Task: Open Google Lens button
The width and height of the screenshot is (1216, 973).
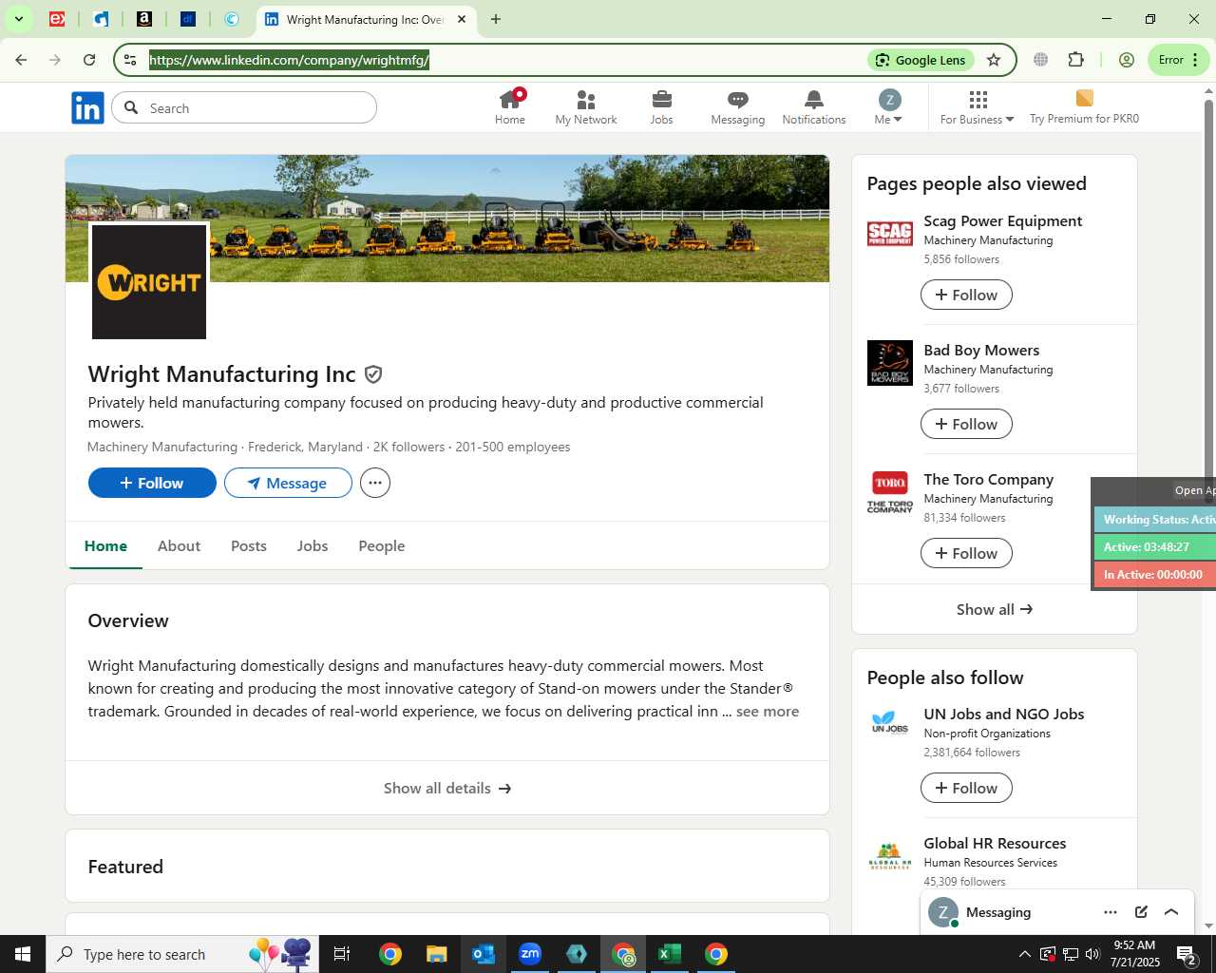Action: point(921,60)
